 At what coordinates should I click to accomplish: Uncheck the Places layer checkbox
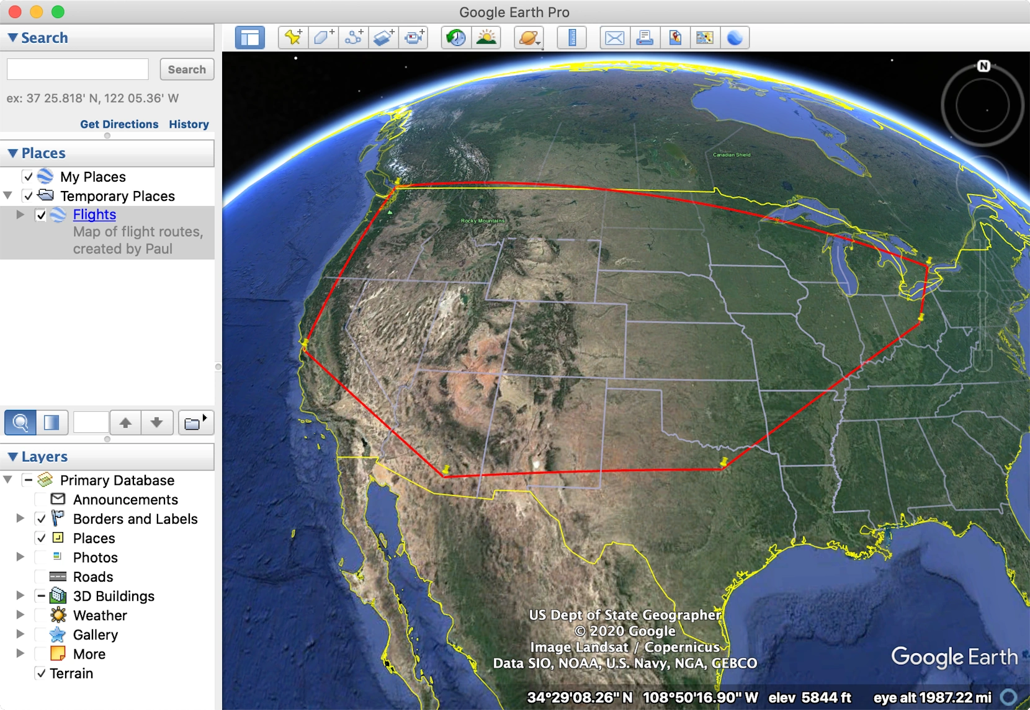point(41,538)
